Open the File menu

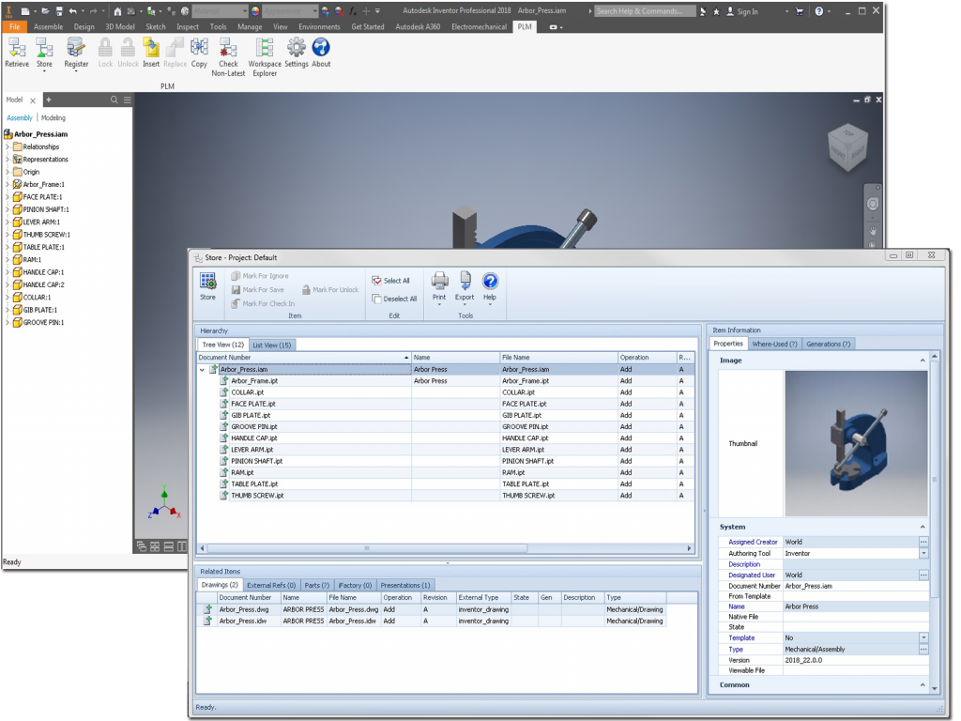pyautogui.click(x=15, y=27)
